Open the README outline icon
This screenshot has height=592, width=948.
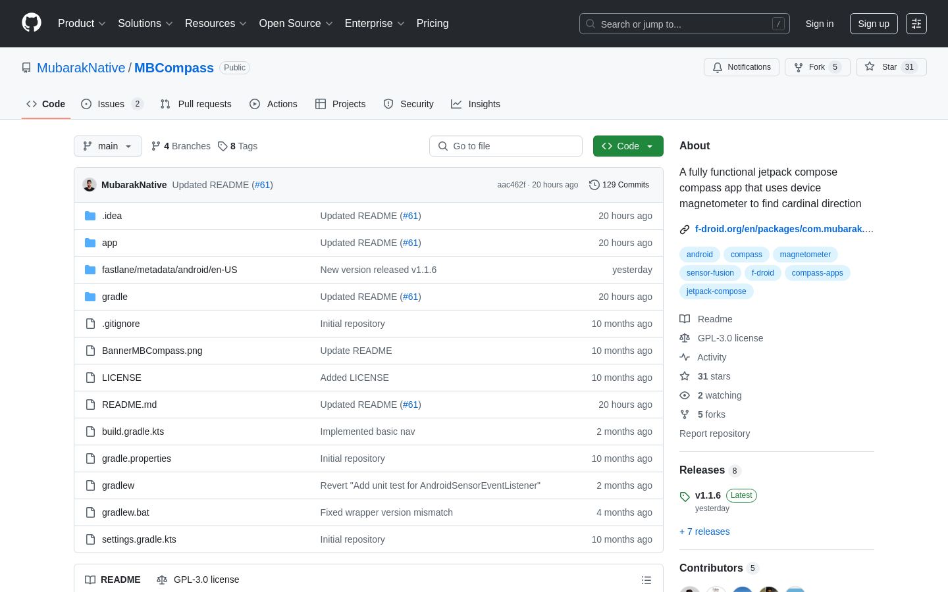pyautogui.click(x=646, y=580)
